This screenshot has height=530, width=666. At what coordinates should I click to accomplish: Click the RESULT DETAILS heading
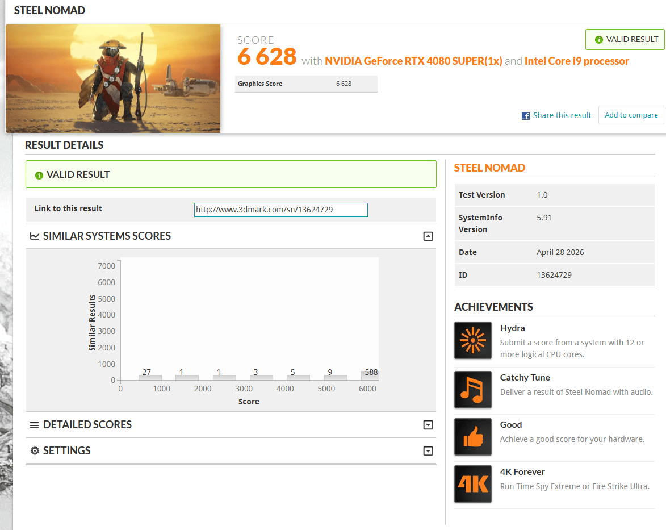[x=64, y=145]
